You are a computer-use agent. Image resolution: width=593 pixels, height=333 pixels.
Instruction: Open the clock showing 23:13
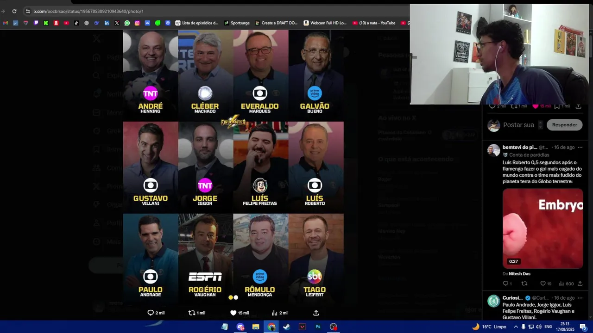[x=565, y=327]
